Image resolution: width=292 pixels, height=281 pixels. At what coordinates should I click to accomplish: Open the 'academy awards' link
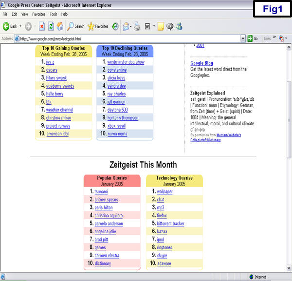tap(60, 86)
